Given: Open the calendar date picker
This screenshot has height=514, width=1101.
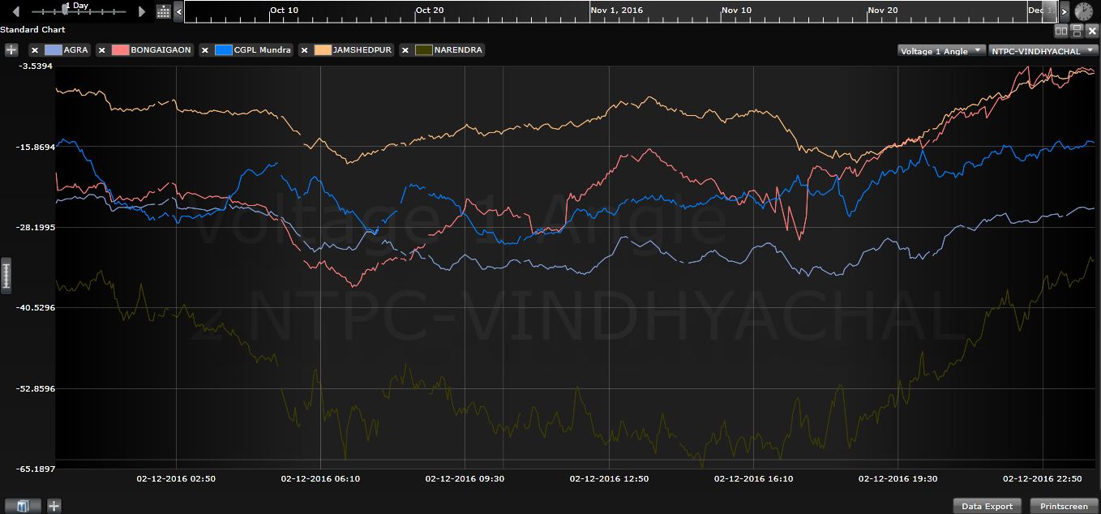Looking at the screenshot, I should click(x=164, y=11).
